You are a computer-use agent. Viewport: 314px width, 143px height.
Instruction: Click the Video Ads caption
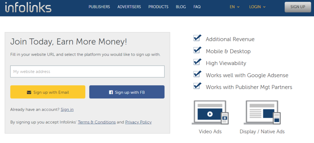pyautogui.click(x=210, y=132)
